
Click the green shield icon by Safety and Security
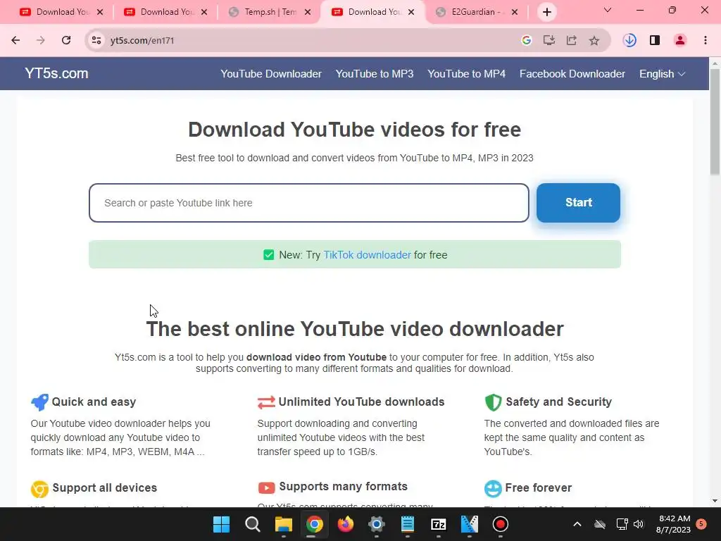493,402
